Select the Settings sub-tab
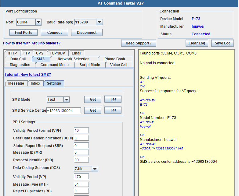This screenshot has width=239, height=196. [x=54, y=83]
